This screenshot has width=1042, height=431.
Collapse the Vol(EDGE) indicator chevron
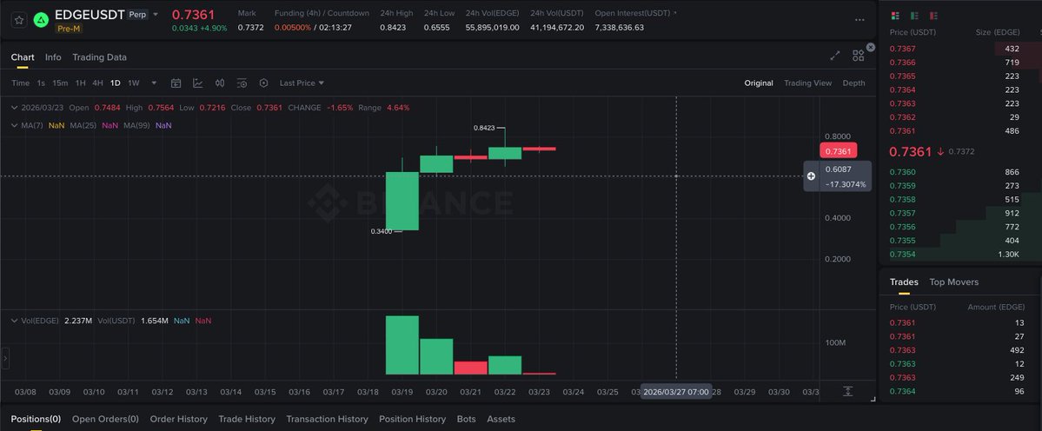click(x=15, y=321)
